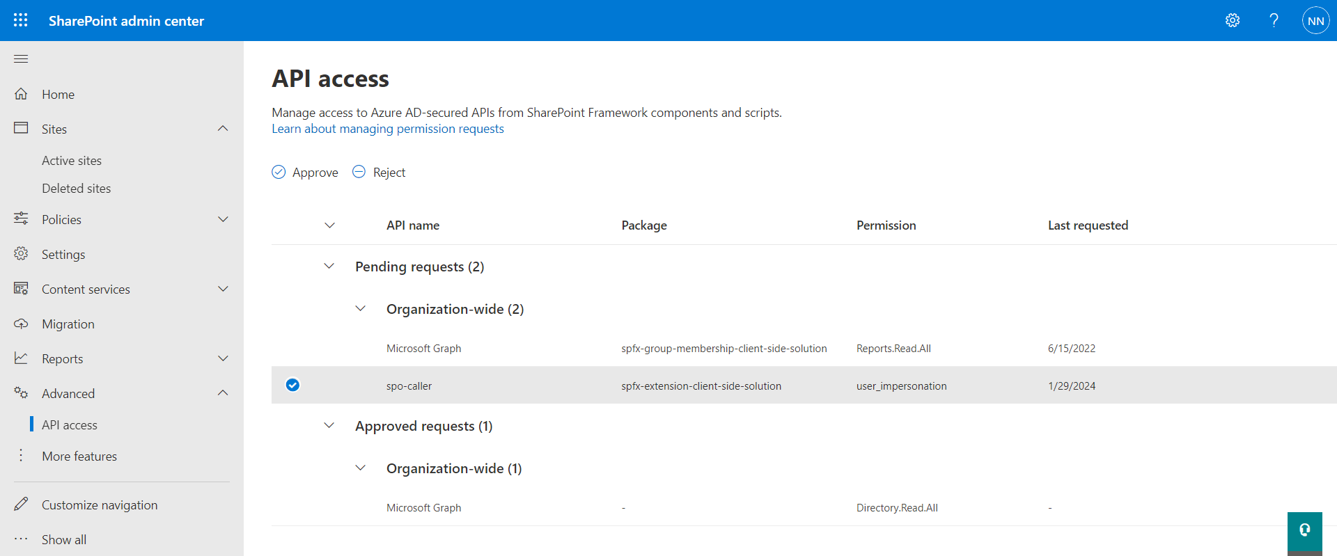Open the teal help widget button
The width and height of the screenshot is (1337, 556).
(1304, 530)
